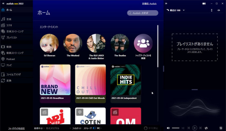226x131 pixels.
Task: Collapse the player panel with chevrons
Action: click(x=166, y=4)
